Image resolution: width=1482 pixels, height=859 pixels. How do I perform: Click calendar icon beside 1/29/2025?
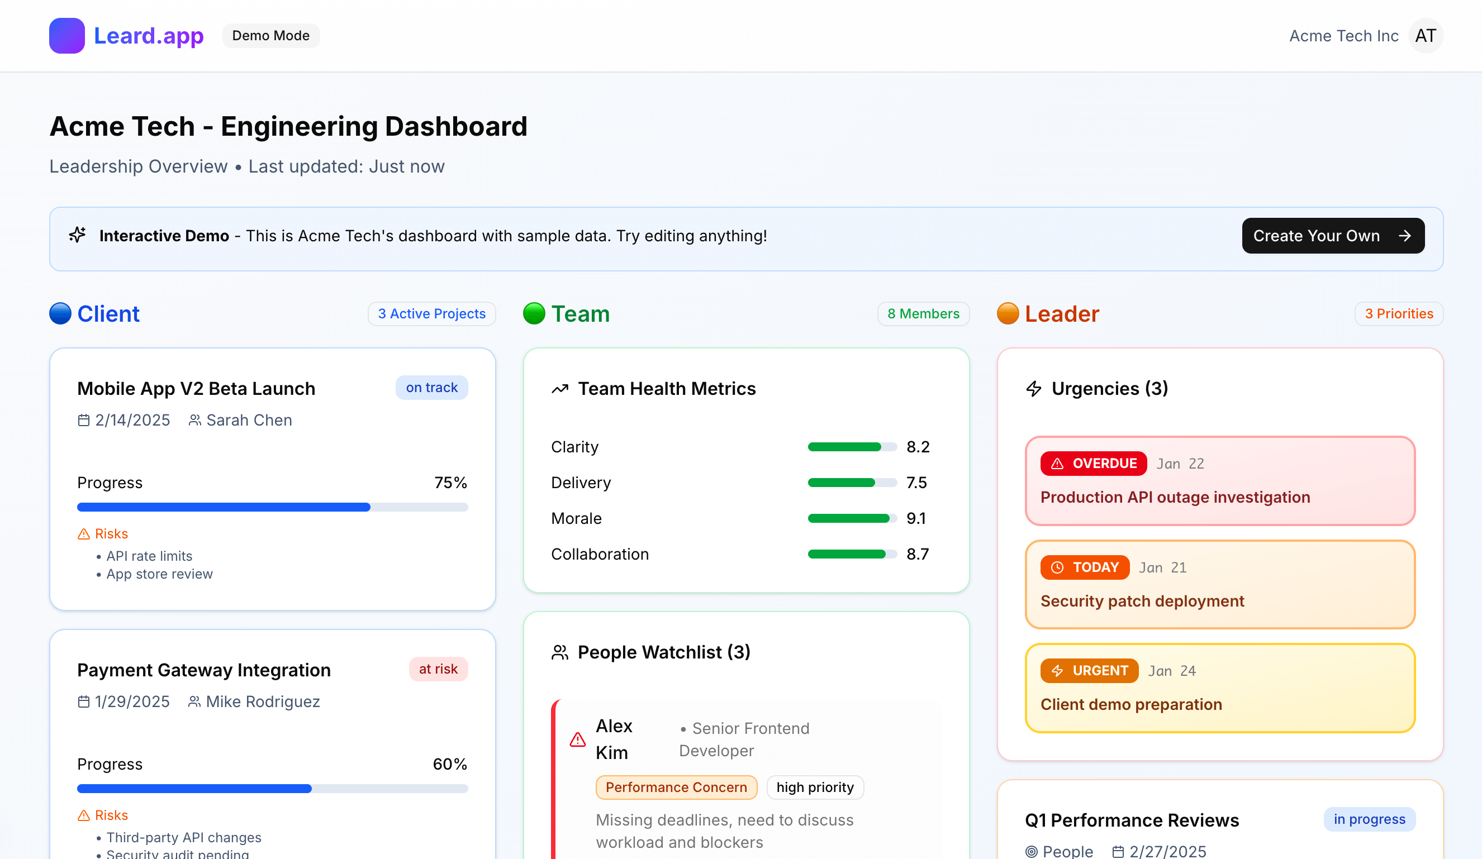(x=83, y=701)
